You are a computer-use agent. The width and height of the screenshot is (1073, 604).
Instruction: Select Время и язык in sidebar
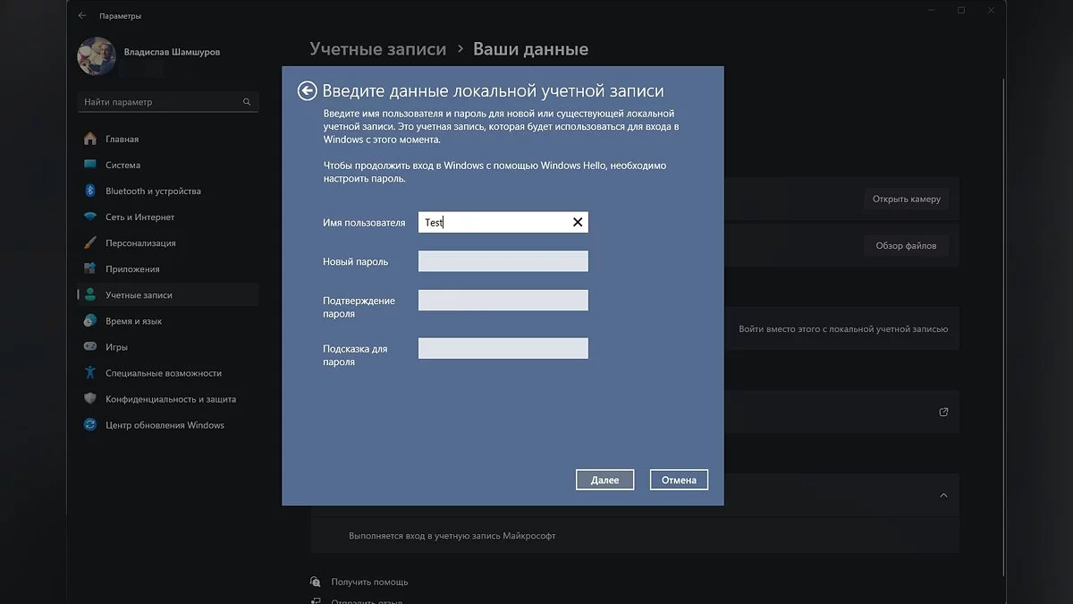coord(133,321)
